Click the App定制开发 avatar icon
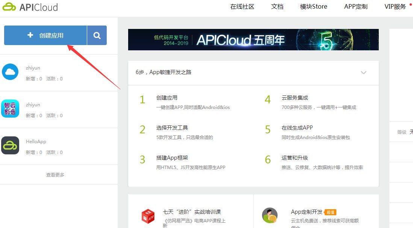Viewport: 413px width, 228px height. click(270, 213)
